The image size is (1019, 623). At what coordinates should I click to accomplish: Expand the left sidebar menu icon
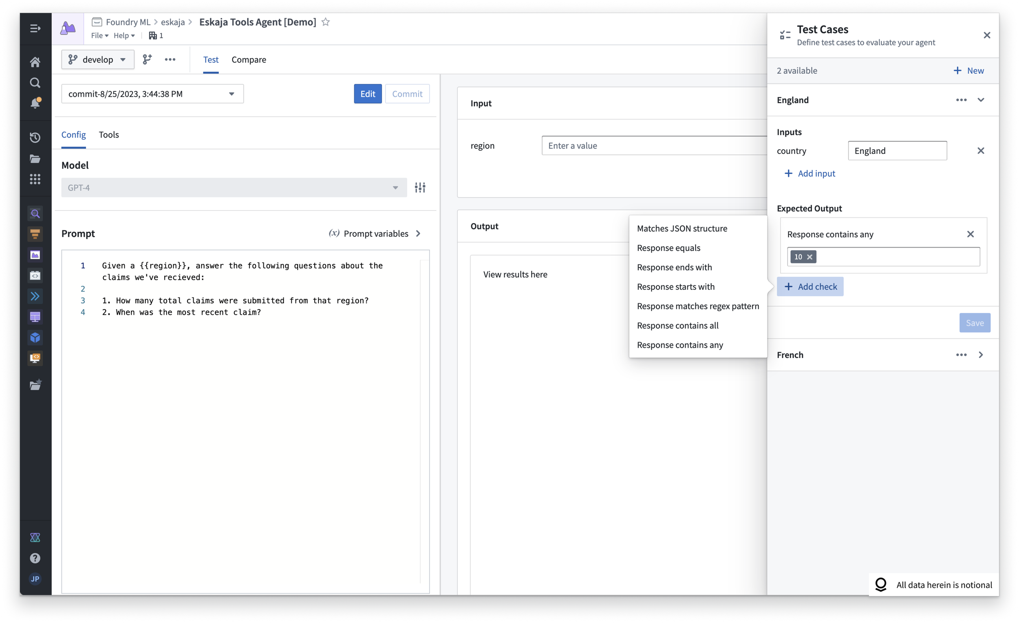coord(35,29)
